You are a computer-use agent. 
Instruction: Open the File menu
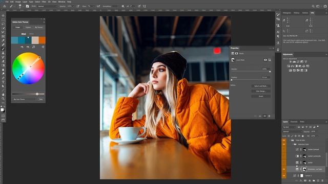pos(7,2)
